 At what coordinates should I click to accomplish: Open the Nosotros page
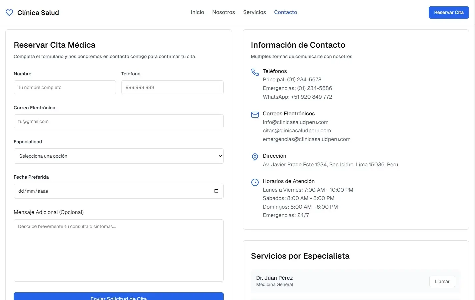(x=223, y=12)
